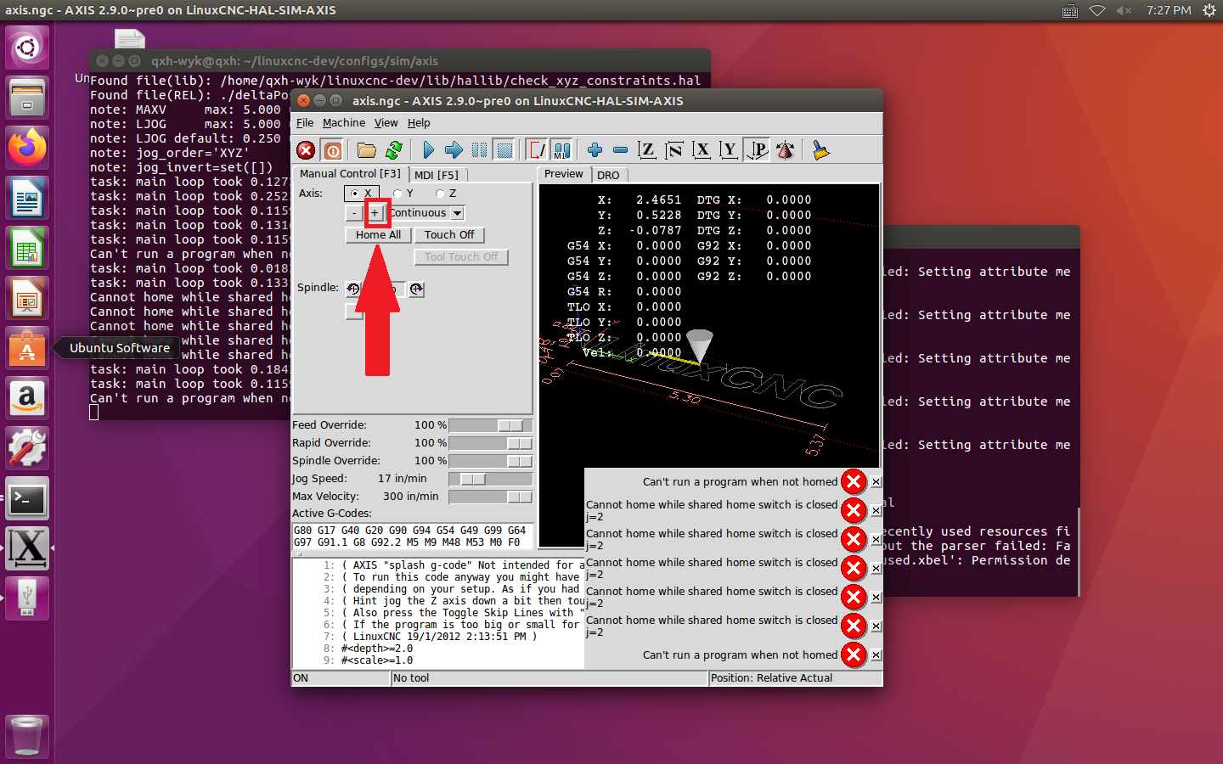Open the View menu
Image resolution: width=1223 pixels, height=764 pixels.
pos(386,123)
